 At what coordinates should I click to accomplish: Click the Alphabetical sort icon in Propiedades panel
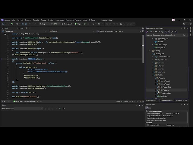[150, 108]
